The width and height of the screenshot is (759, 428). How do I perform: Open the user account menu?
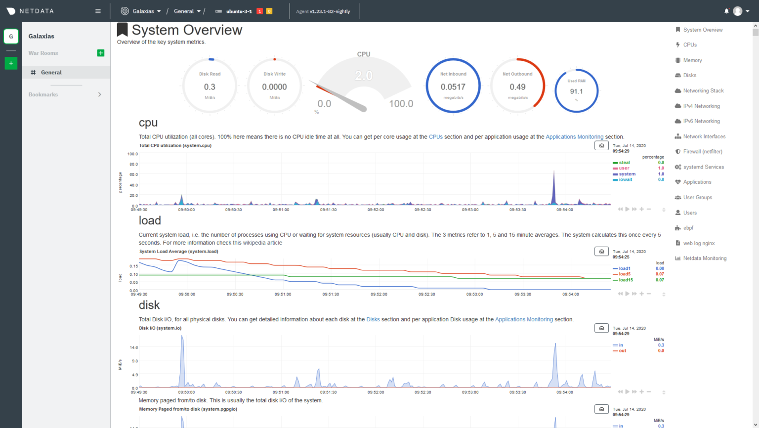pyautogui.click(x=738, y=10)
